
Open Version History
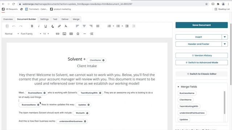point(202,55)
